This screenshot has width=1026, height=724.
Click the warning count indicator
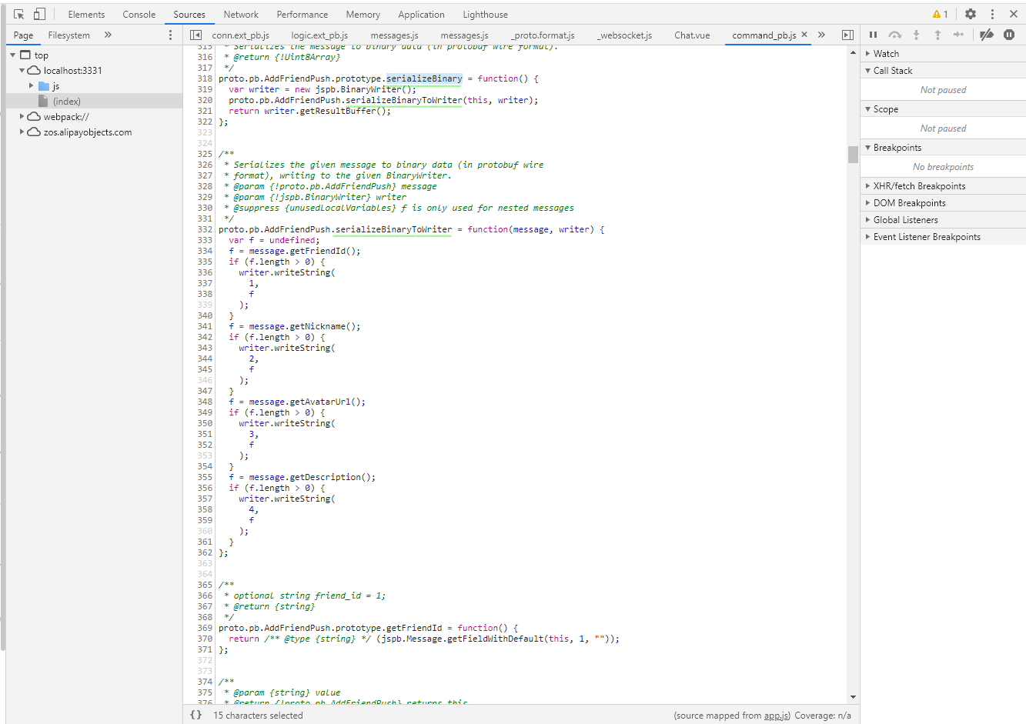(941, 15)
